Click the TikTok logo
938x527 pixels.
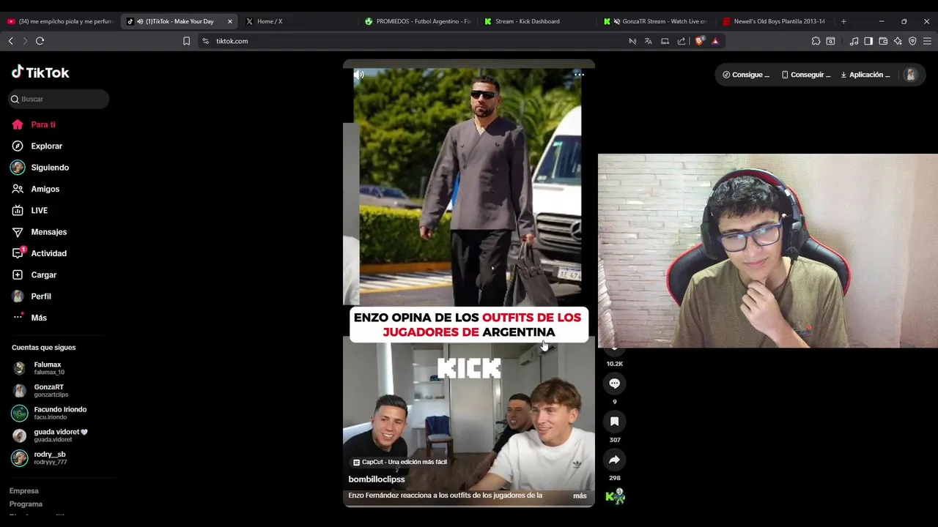[x=40, y=72]
